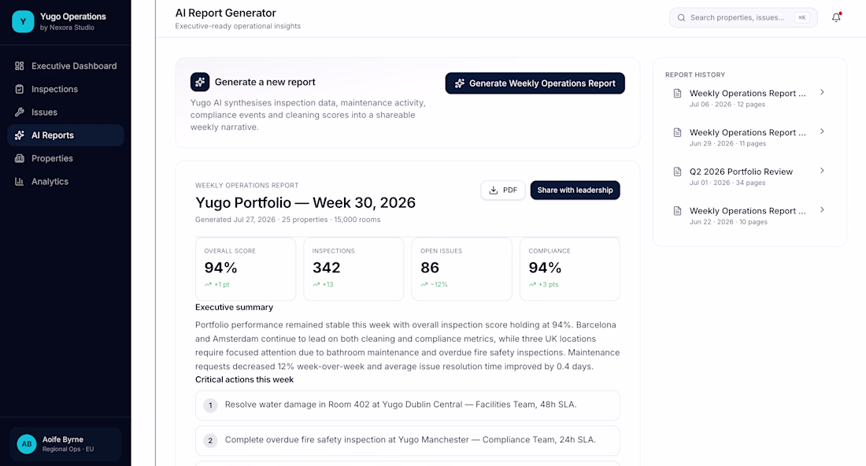Click the Open Issues 86 card
Screen dimensions: 866x466
coord(461,269)
